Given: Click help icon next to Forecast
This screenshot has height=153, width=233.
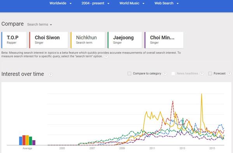Looking at the screenshot, I should pos(229,73).
